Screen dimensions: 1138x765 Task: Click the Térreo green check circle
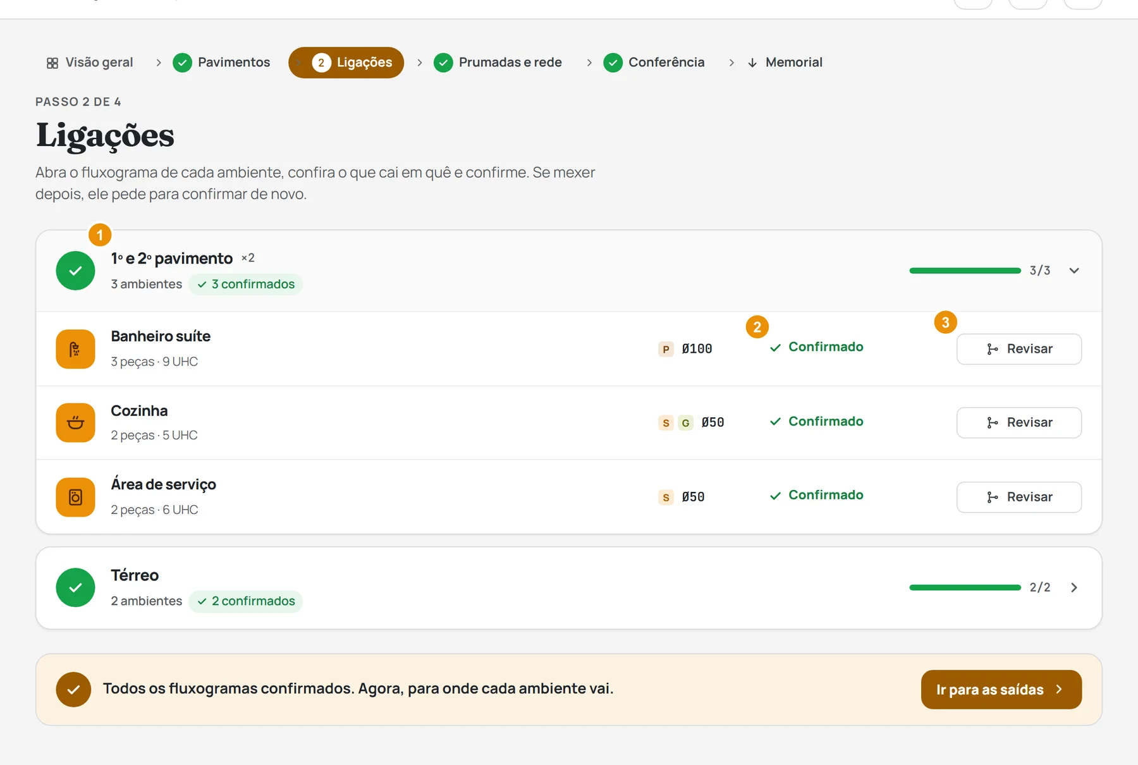pos(75,587)
